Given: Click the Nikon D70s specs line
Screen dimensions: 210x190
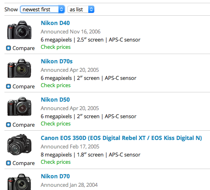Looking at the screenshot, I should pos(89,78).
